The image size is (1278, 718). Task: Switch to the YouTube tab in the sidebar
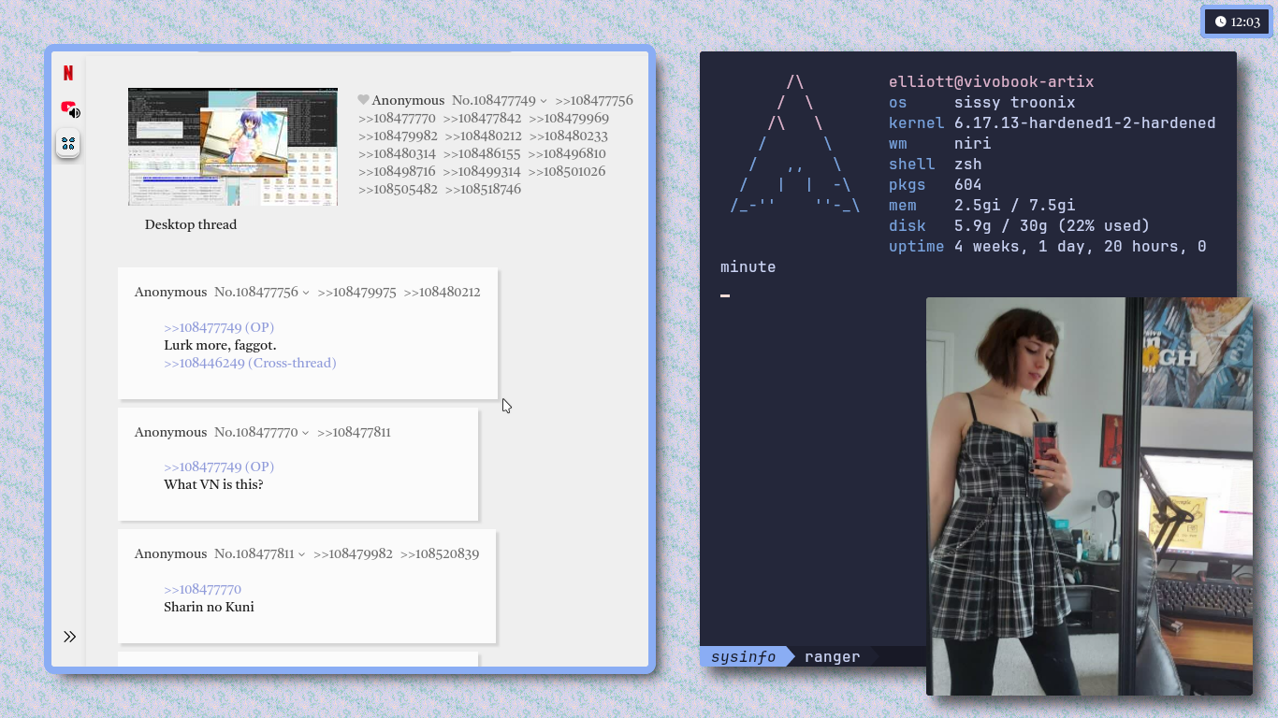pyautogui.click(x=66, y=108)
